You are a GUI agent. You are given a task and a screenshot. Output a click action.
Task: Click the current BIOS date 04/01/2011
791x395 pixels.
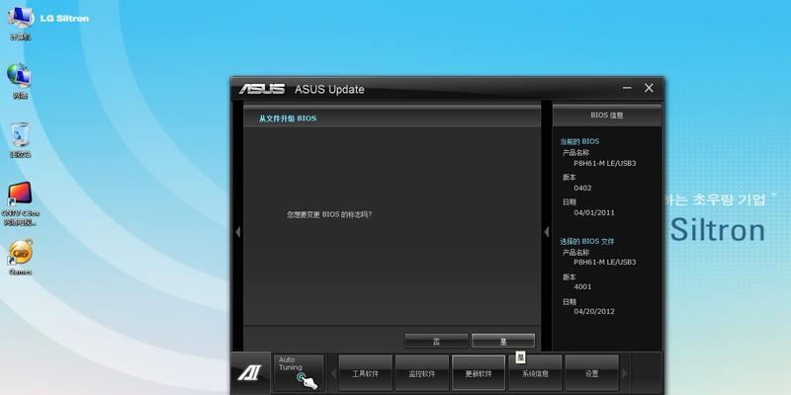tap(594, 212)
